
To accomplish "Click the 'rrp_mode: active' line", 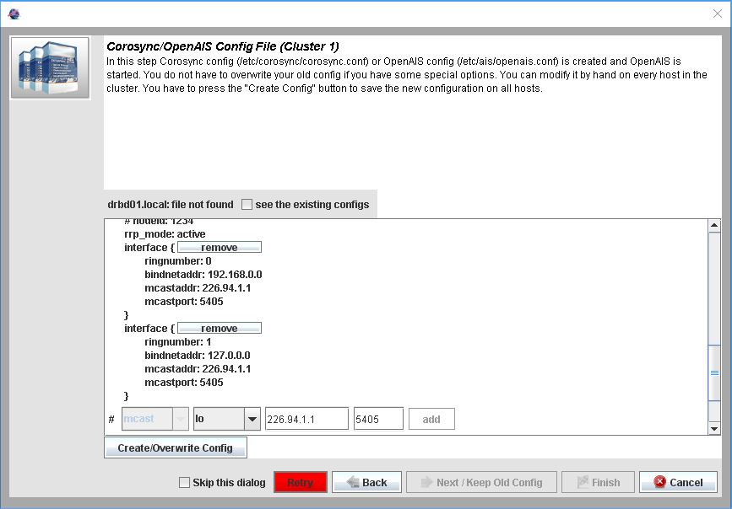I will coord(165,234).
